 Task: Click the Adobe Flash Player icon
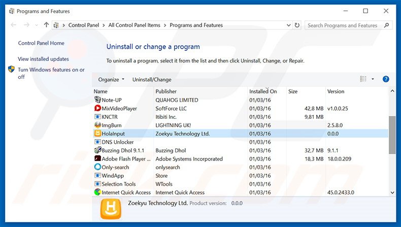click(x=97, y=158)
